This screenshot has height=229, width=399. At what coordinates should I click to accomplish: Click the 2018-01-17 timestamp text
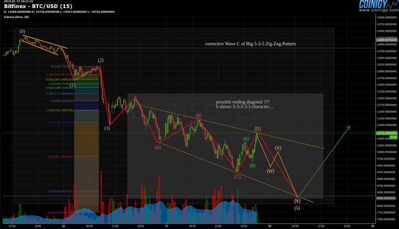pos(19,1)
